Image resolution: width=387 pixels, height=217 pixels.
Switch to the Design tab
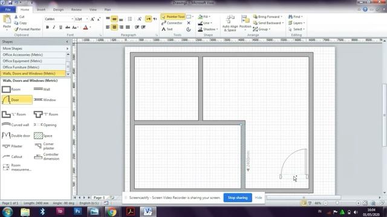tap(58, 10)
